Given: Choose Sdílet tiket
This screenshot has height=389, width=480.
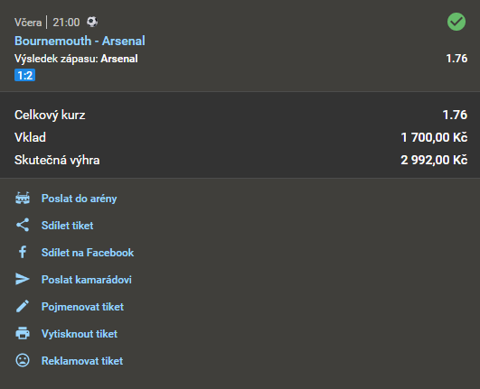Looking at the screenshot, I should [x=68, y=226].
